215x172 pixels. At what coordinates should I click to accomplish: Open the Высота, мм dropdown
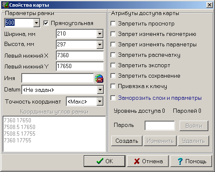coord(100,45)
